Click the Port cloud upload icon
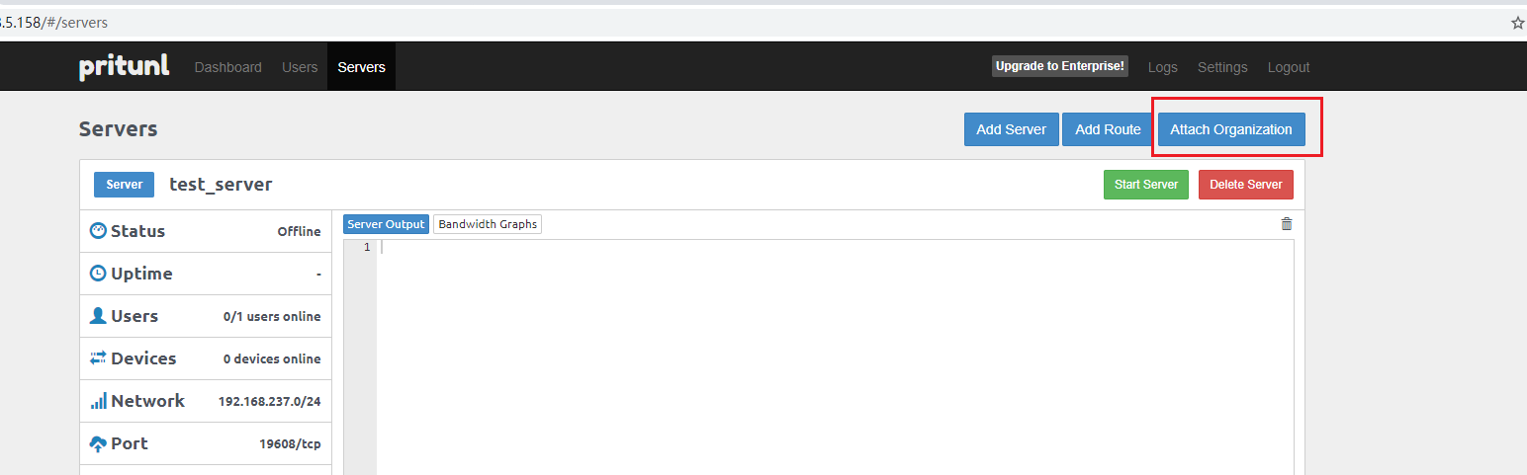 (98, 443)
